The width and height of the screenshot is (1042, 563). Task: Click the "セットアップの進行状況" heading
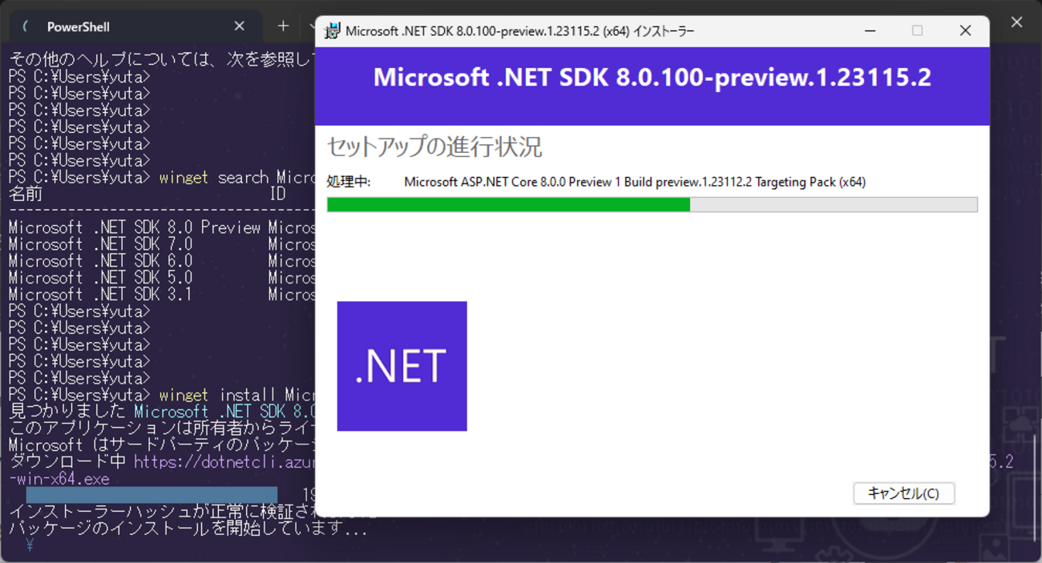click(x=434, y=147)
